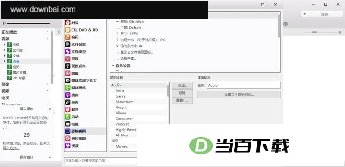Select the 视频 video options category
This screenshot has height=167, width=345.
[x=72, y=146]
